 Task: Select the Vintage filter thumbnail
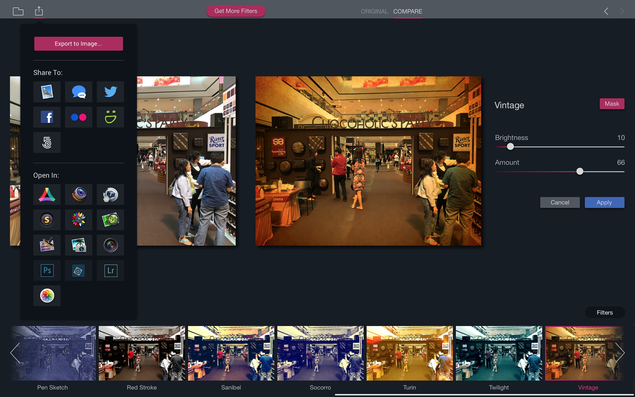click(585, 353)
